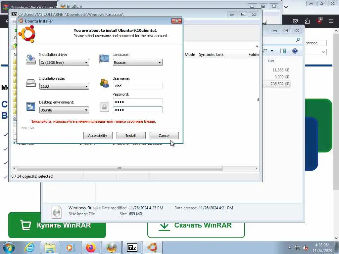Close the Ubuntu Installer window
This screenshot has height=254, width=339.
click(176, 21)
